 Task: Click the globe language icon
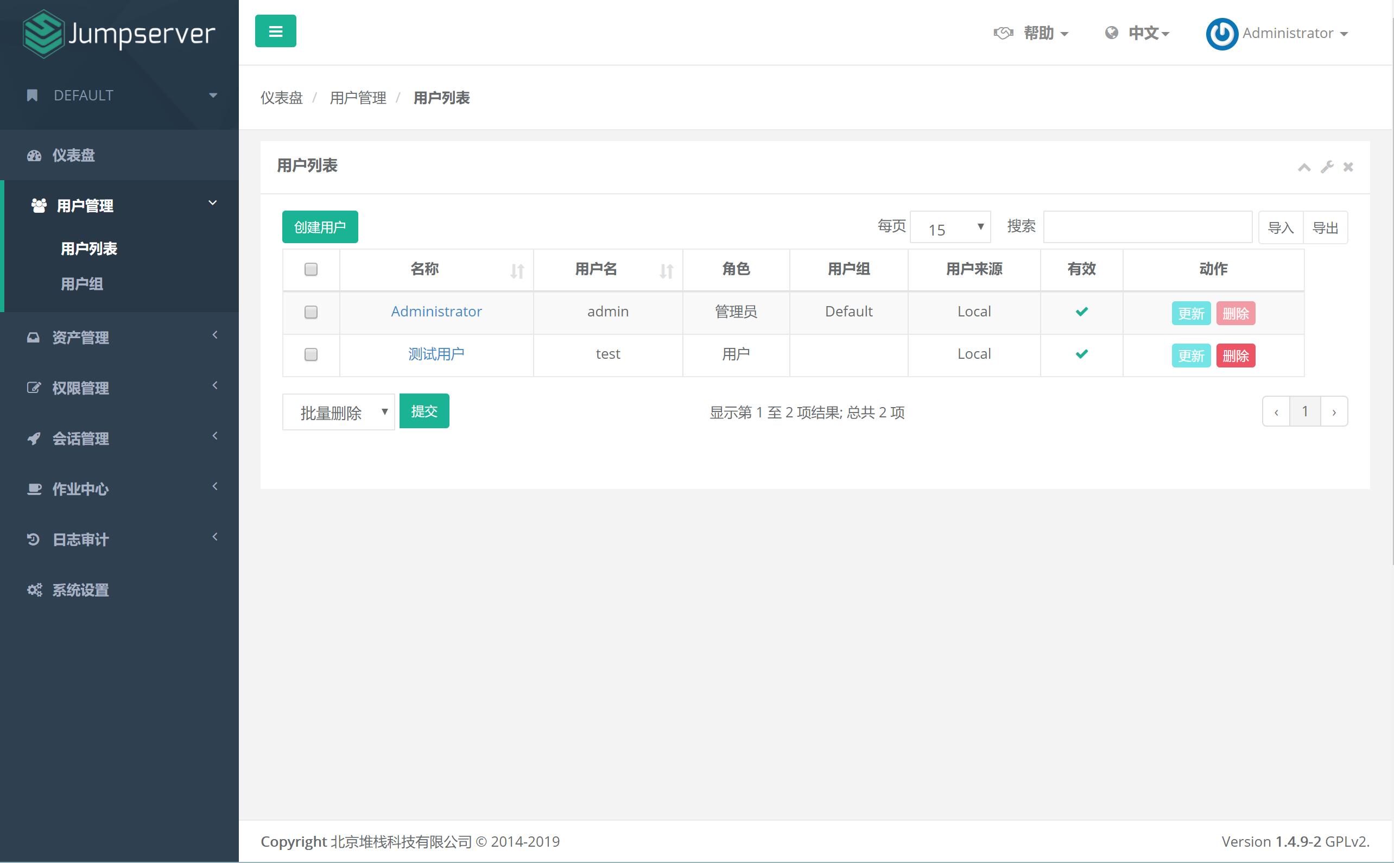[1111, 33]
